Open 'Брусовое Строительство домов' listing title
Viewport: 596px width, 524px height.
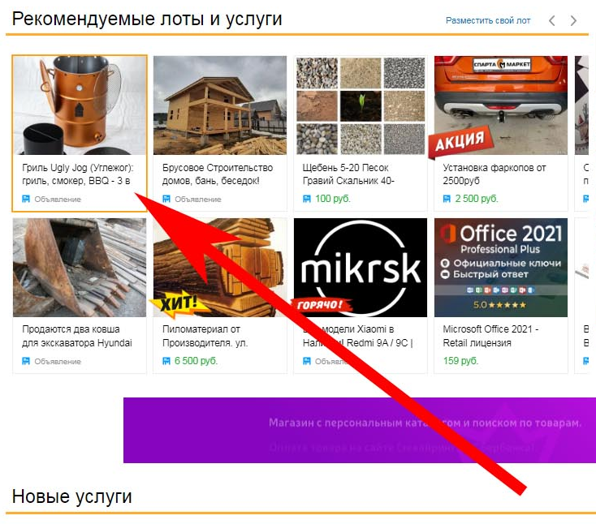click(218, 174)
